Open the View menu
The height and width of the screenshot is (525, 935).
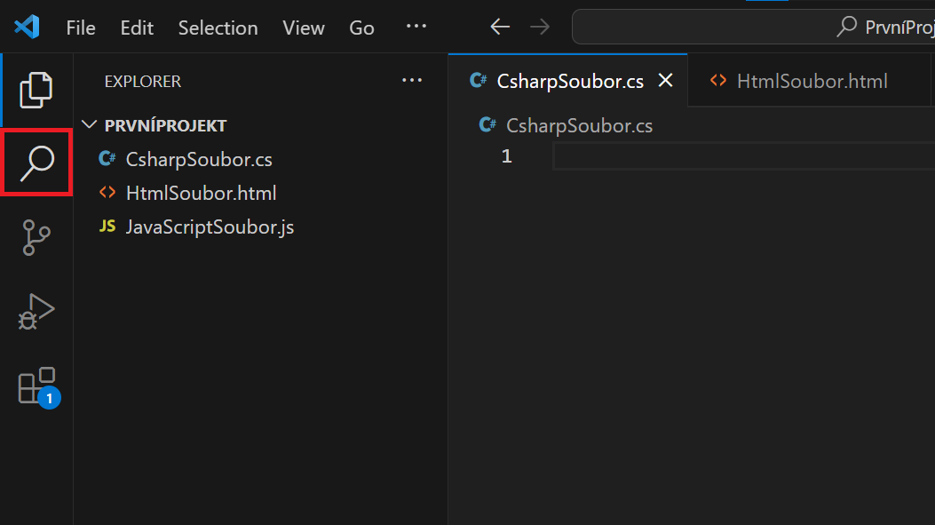pyautogui.click(x=303, y=28)
